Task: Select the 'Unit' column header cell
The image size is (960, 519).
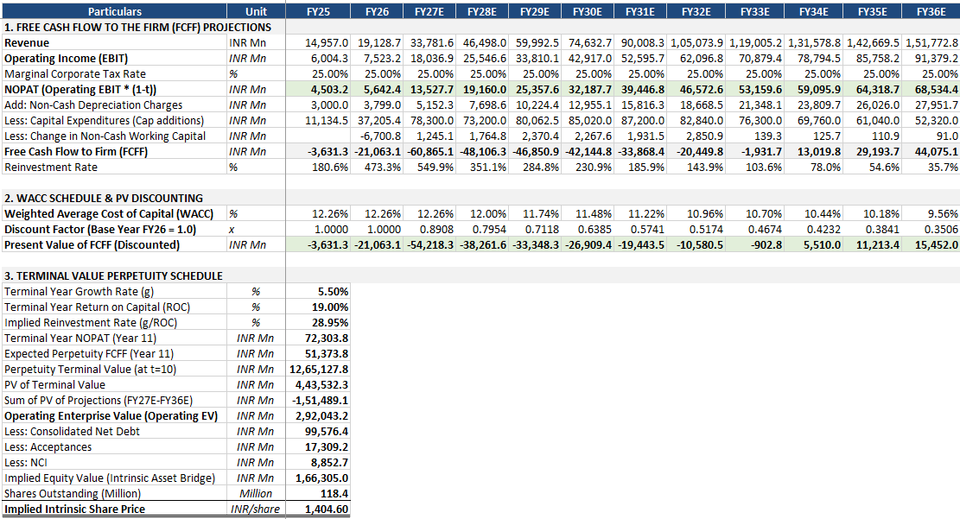Action: pyautogui.click(x=256, y=11)
